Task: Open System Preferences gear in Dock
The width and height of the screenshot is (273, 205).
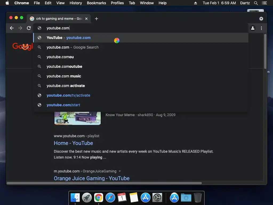Action: (x=157, y=198)
